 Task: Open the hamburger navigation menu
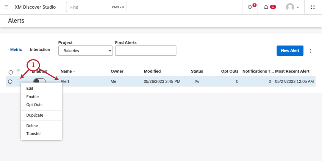pos(6,7)
